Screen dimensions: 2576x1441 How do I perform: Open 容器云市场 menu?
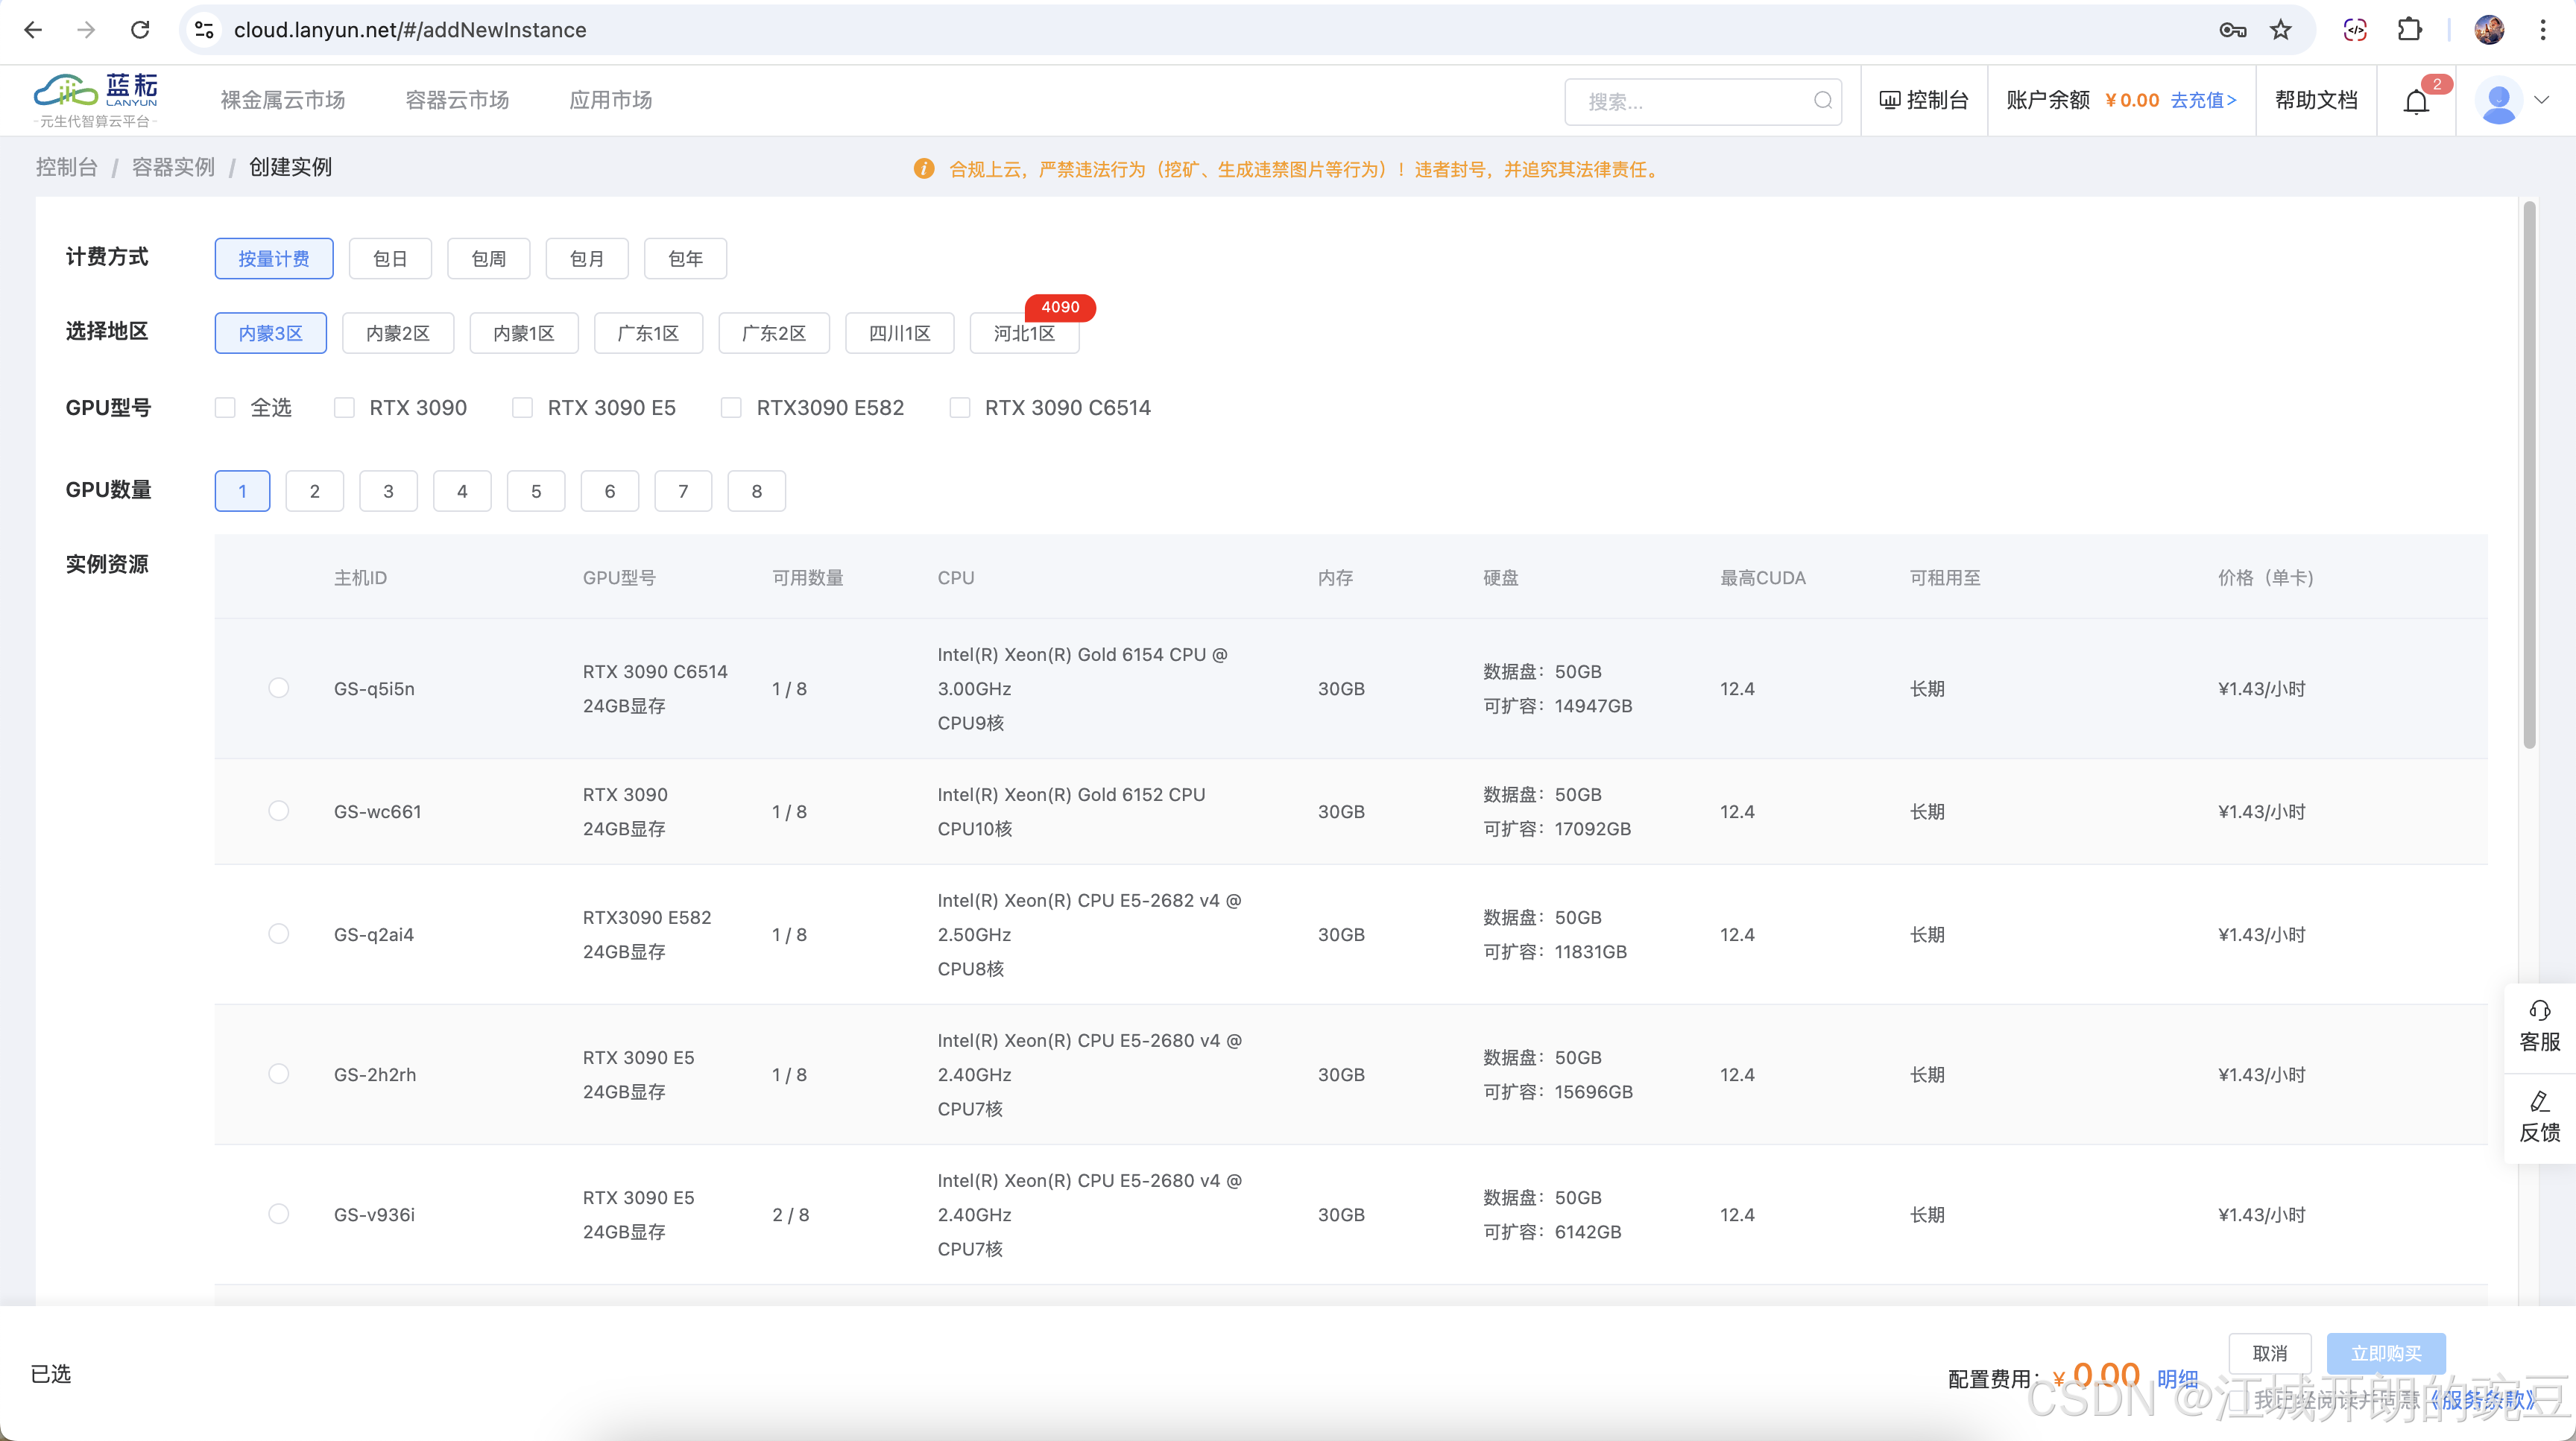point(457,100)
